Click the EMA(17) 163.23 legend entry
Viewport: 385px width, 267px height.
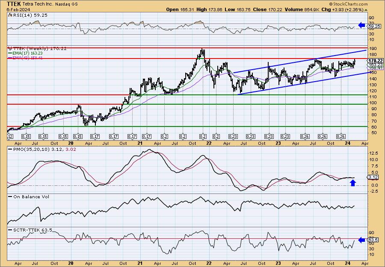(x=26, y=53)
